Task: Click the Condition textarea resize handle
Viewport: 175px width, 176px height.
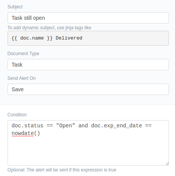Action: click(167, 164)
